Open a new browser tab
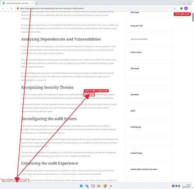This screenshot has width=194, height=189. point(37,3)
